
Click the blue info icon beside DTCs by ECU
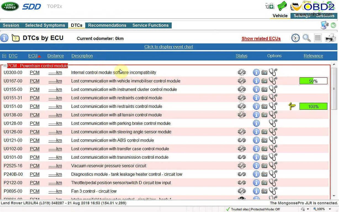[4, 38]
